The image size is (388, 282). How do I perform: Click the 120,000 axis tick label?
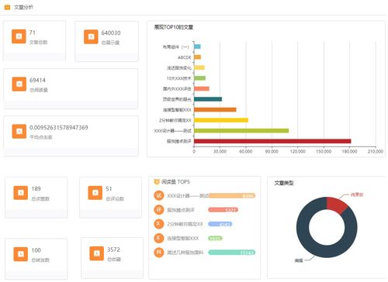pos(298,151)
